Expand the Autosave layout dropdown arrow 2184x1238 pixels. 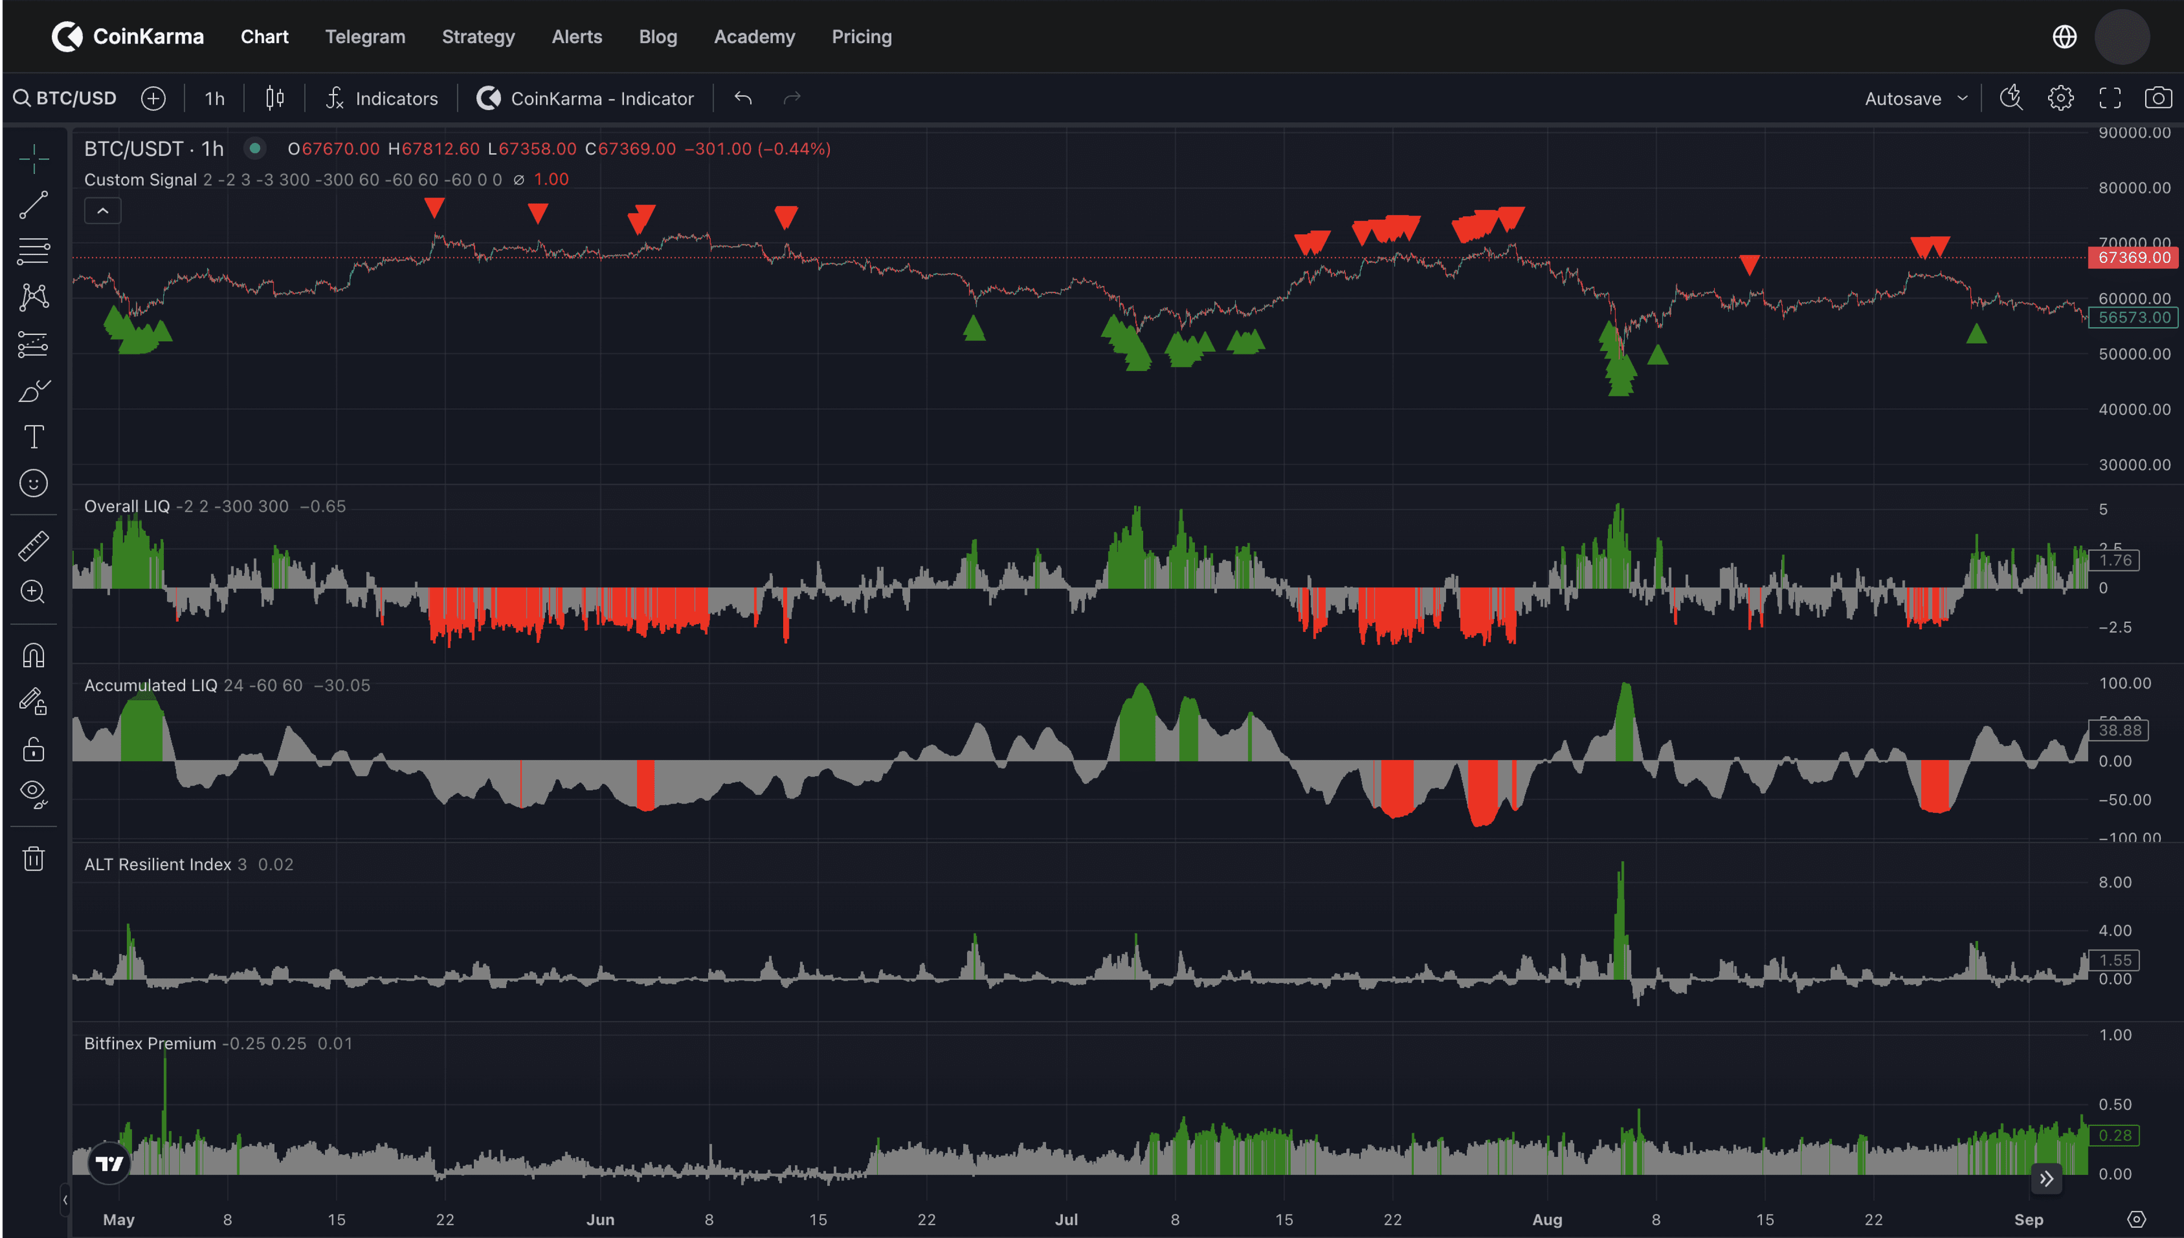1962,98
